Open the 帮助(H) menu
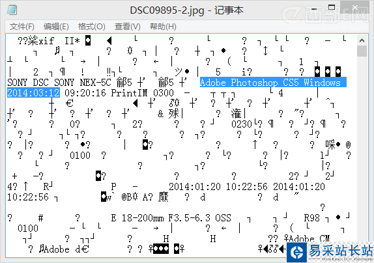 pyautogui.click(x=163, y=27)
